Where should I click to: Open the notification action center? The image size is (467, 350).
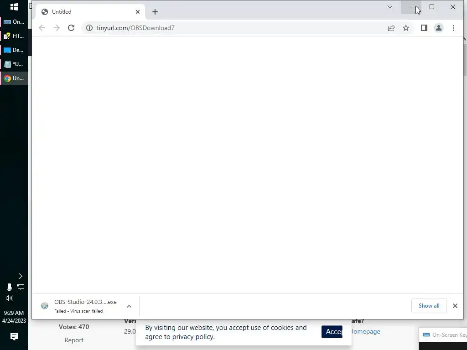(x=14, y=337)
